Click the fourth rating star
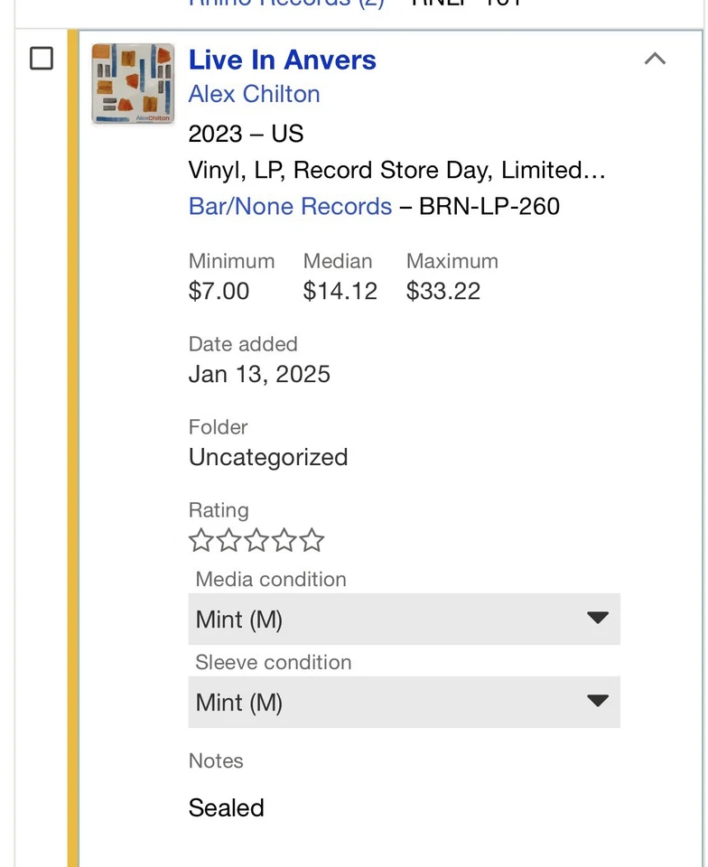The height and width of the screenshot is (867, 708). (x=284, y=541)
